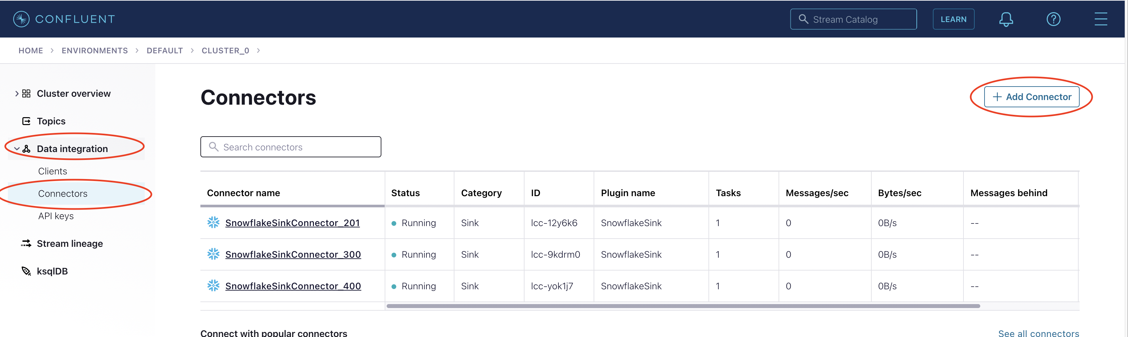The width and height of the screenshot is (1128, 337).
Task: Select Clients in the sidebar
Action: [x=53, y=171]
